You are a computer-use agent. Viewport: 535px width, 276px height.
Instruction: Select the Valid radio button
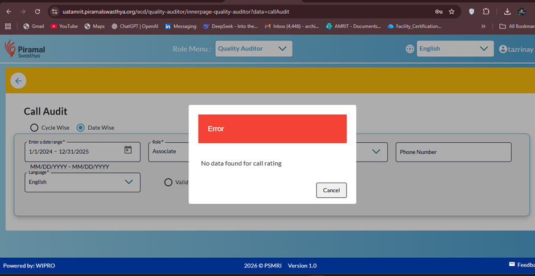coord(168,182)
